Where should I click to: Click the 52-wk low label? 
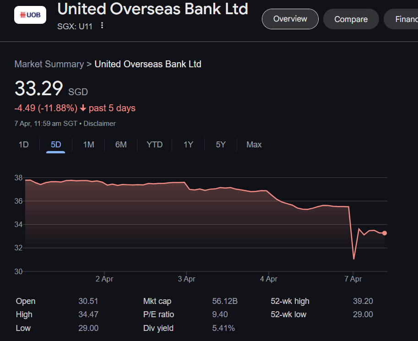click(288, 314)
